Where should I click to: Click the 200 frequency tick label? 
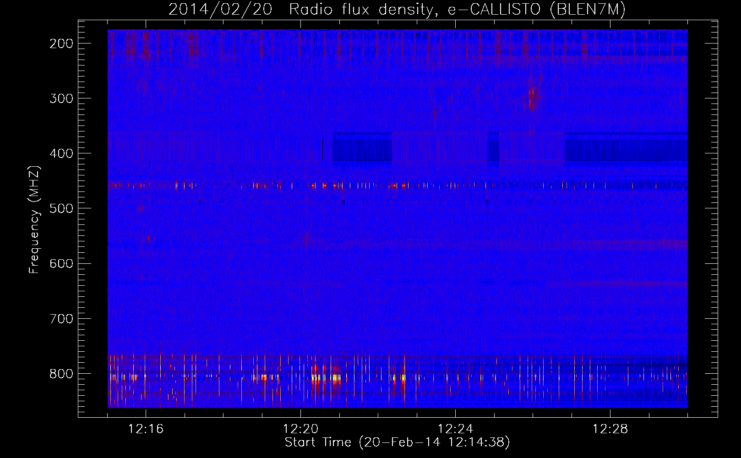(61, 44)
